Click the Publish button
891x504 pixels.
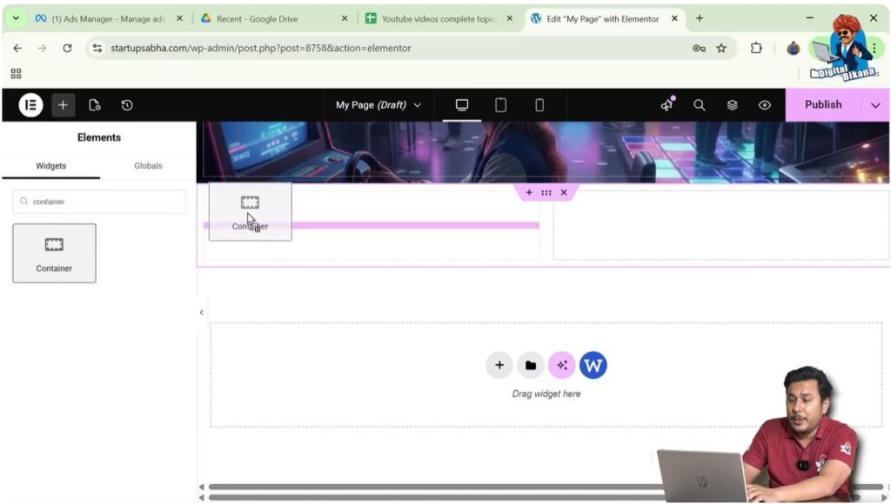(822, 105)
